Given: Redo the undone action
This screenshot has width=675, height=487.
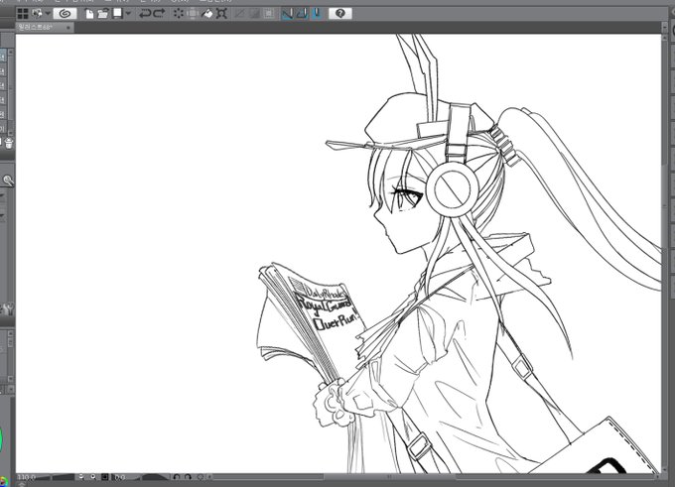Looking at the screenshot, I should tap(159, 14).
